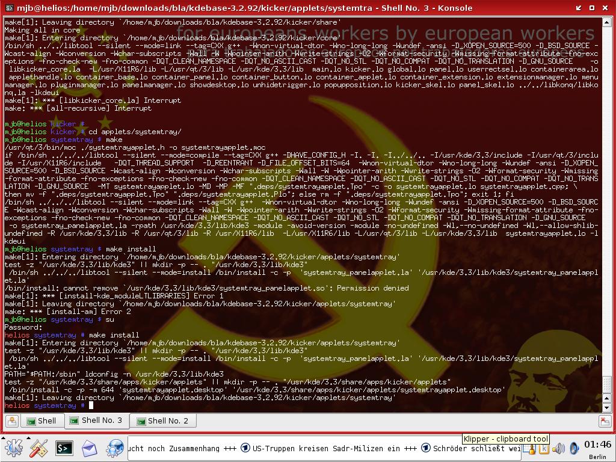The image size is (616, 462).
Task: Click the new session button left of the Shell tab
Action: click(x=12, y=421)
